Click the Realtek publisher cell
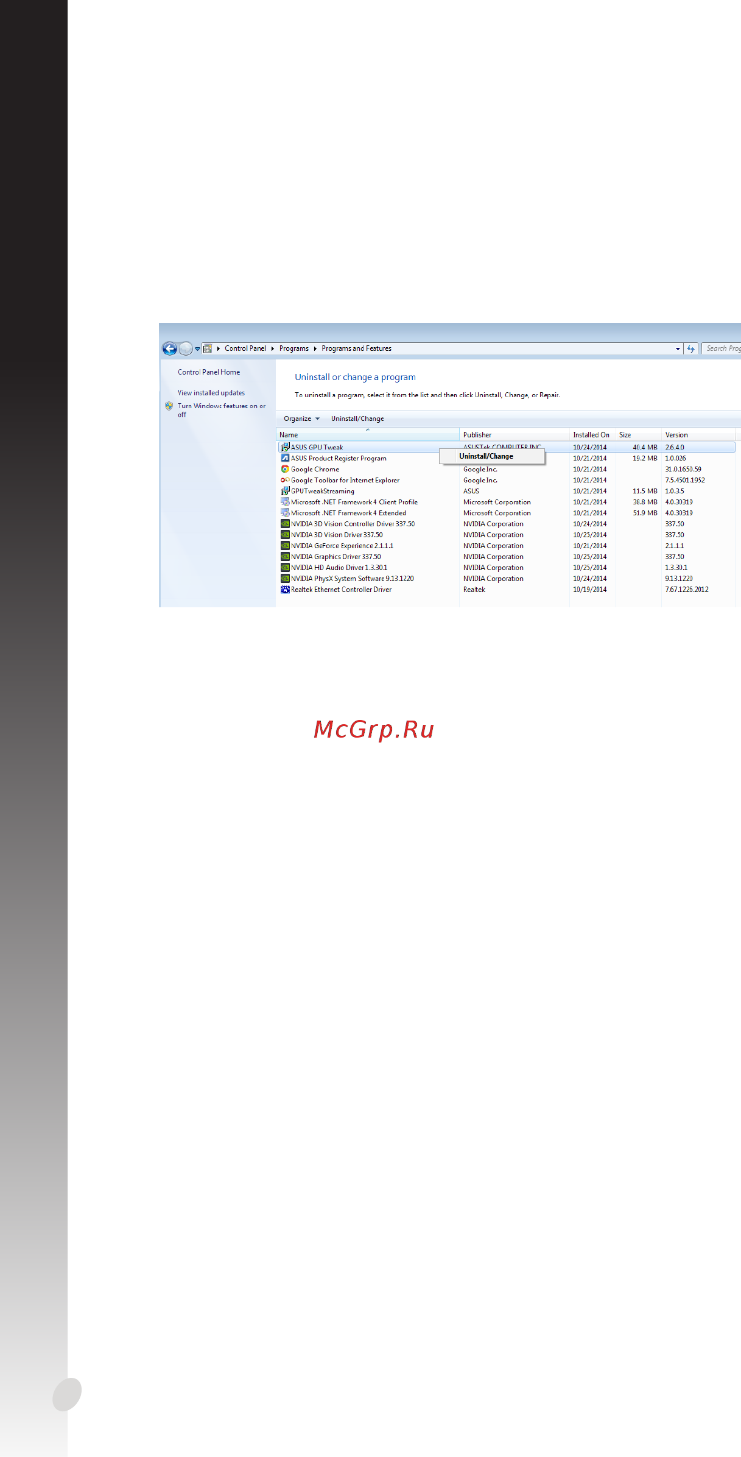Screen dimensions: 741x1457 [474, 590]
